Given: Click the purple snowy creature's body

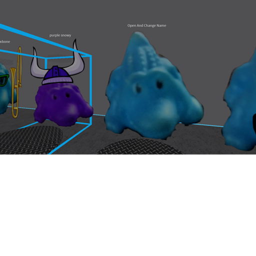Looking at the screenshot, I should click(63, 104).
